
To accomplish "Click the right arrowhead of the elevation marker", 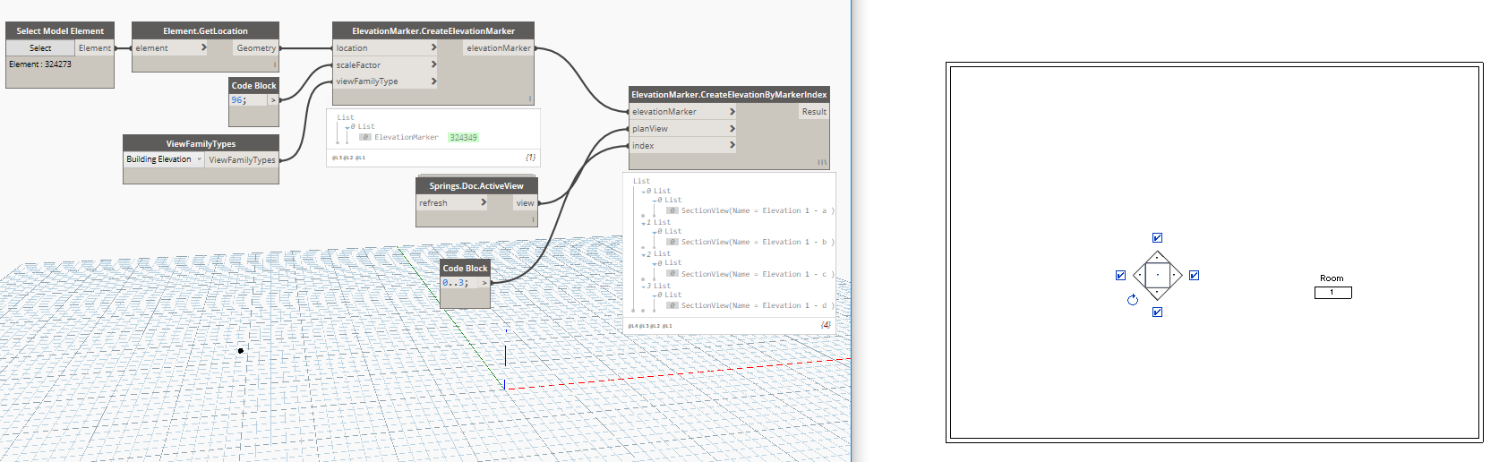I will point(1175,275).
